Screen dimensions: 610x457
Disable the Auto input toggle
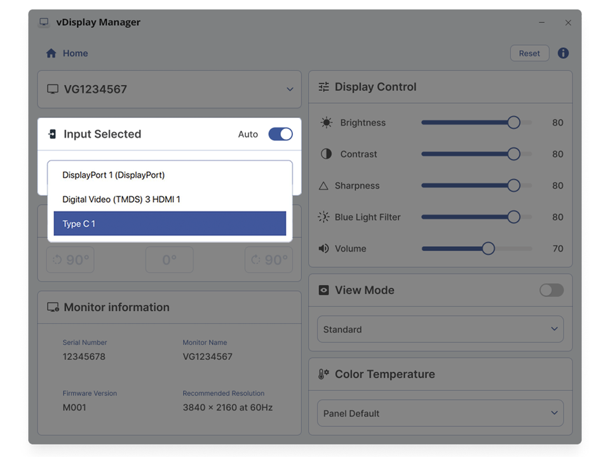[x=280, y=134]
